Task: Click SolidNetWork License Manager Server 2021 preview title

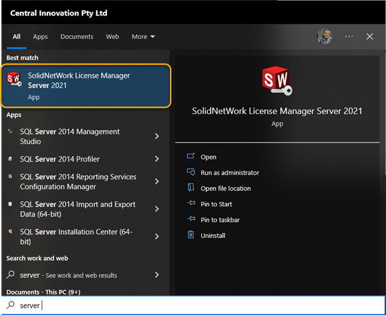Action: (x=277, y=111)
